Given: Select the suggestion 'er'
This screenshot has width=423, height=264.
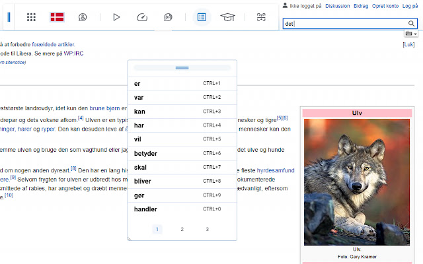Looking at the screenshot, I should [182, 84].
